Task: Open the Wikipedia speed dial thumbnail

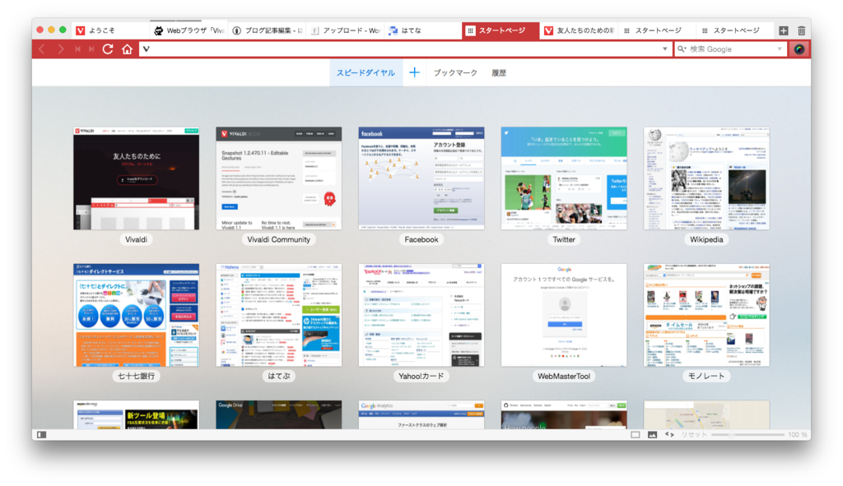Action: (x=706, y=178)
